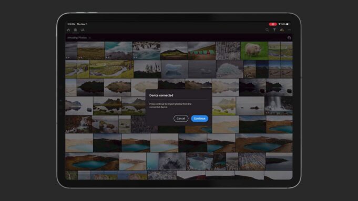358x201 pixels.
Task: Tap the battery indicator in status bar
Action: (288, 24)
